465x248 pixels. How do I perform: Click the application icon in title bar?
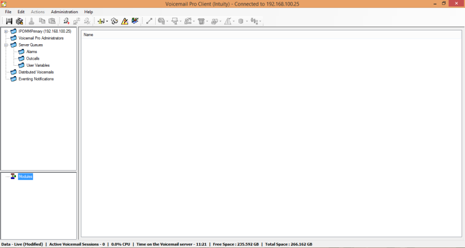click(x=3, y=4)
